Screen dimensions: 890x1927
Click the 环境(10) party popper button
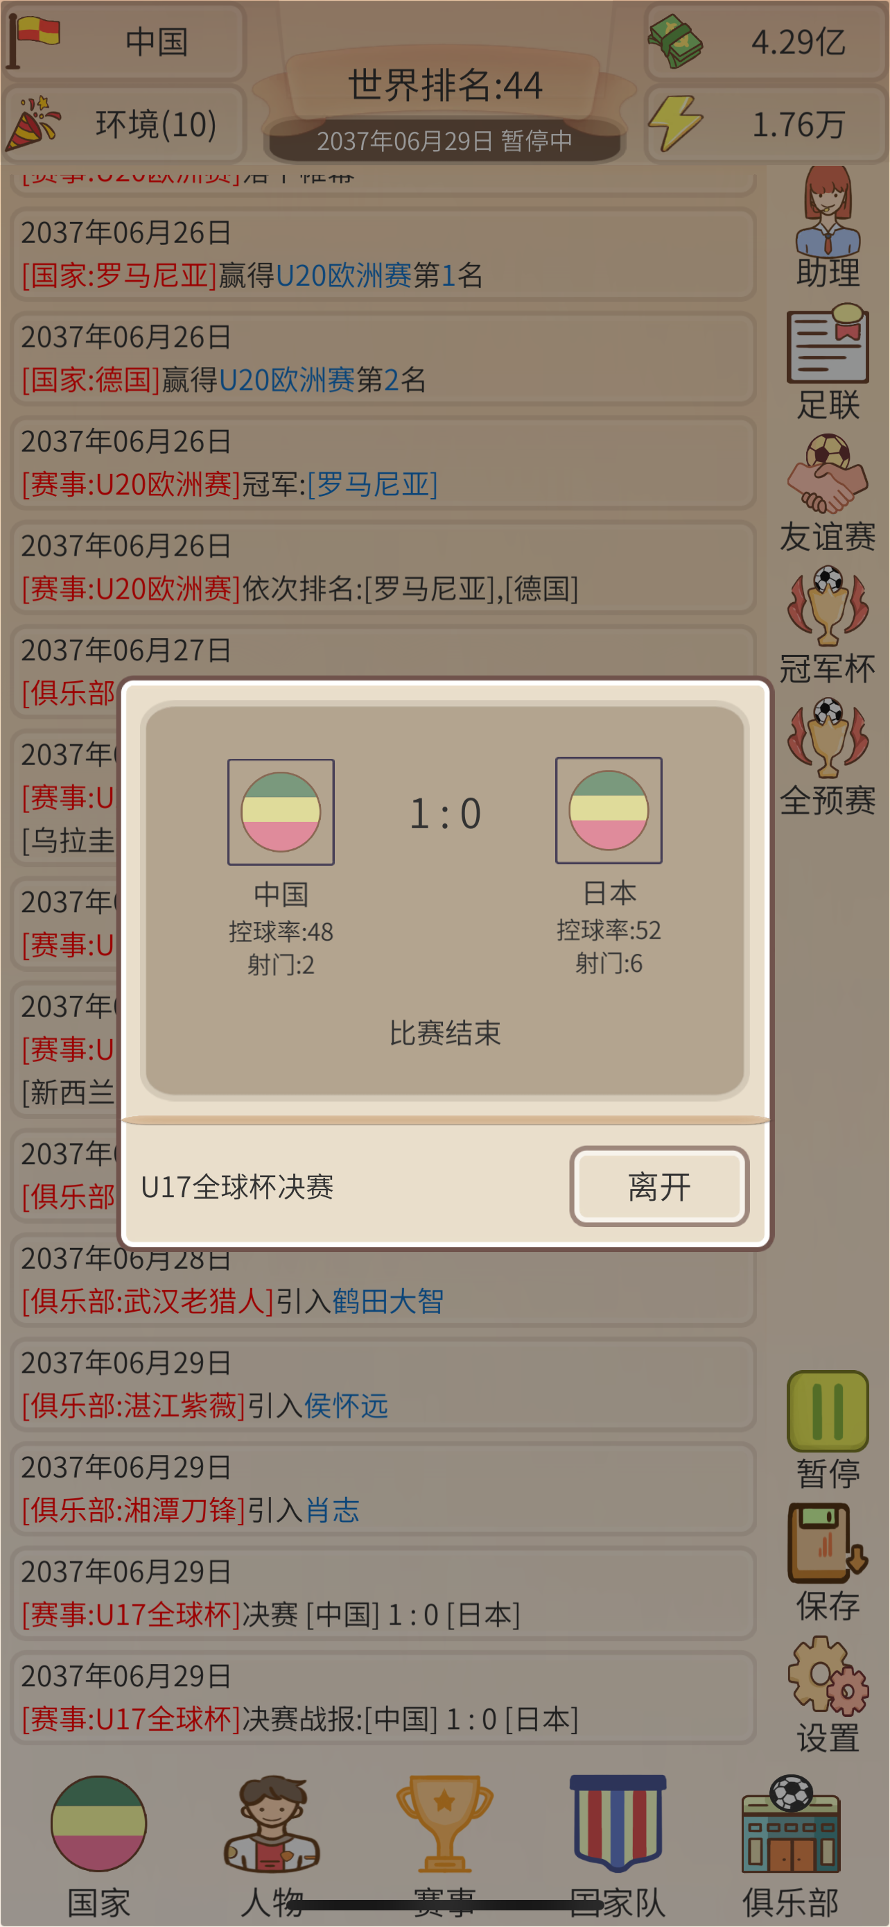[x=124, y=124]
